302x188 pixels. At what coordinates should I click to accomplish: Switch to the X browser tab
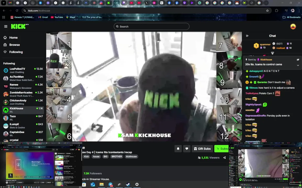[147, 3]
